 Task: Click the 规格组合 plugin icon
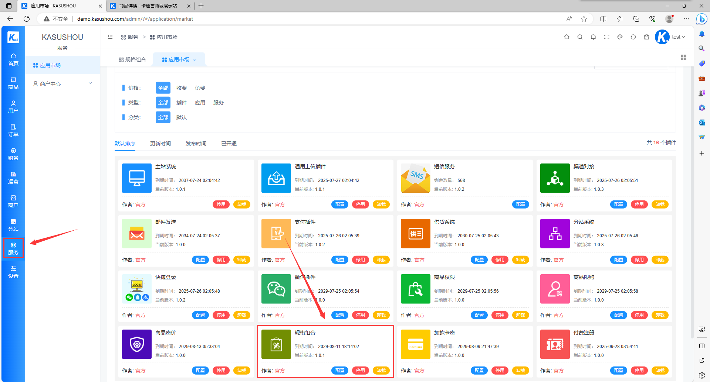coord(276,344)
